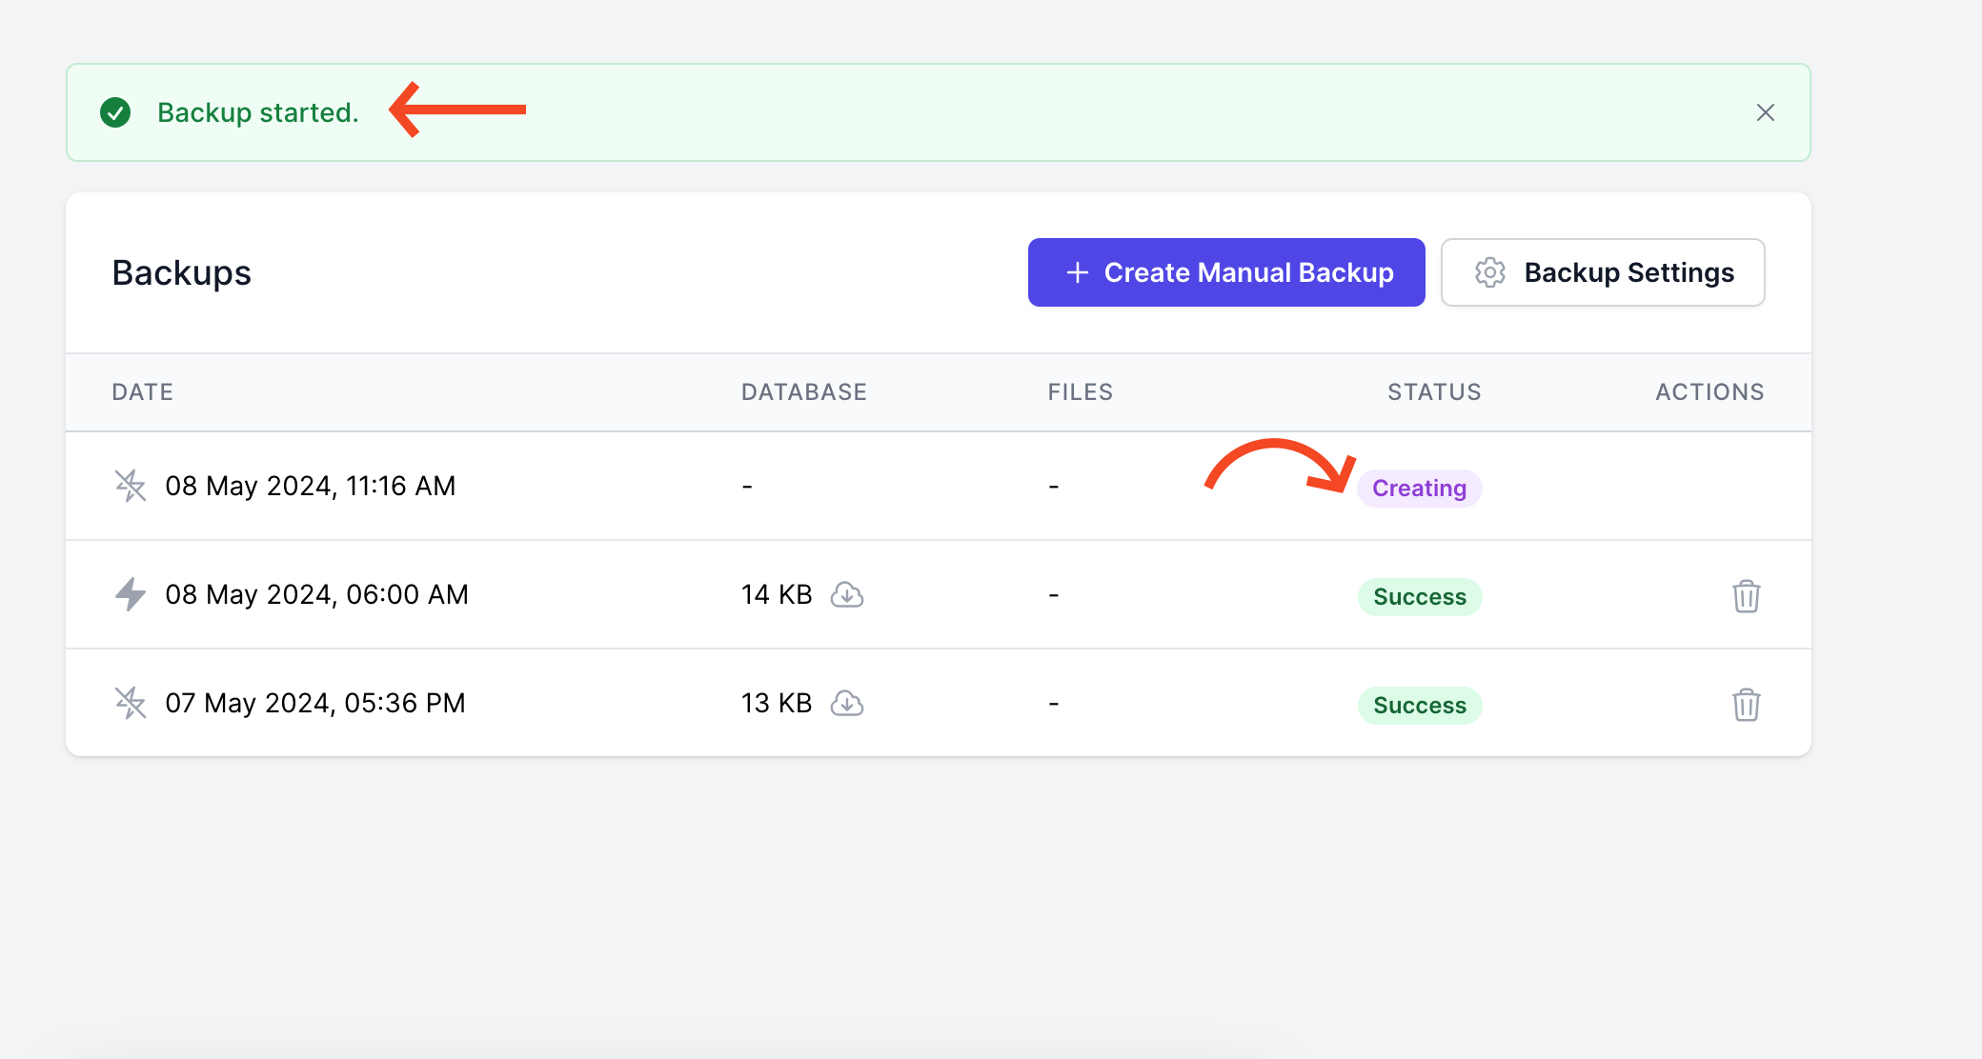The height and width of the screenshot is (1059, 1982).
Task: Click the green checkmark success icon
Action: 115,112
